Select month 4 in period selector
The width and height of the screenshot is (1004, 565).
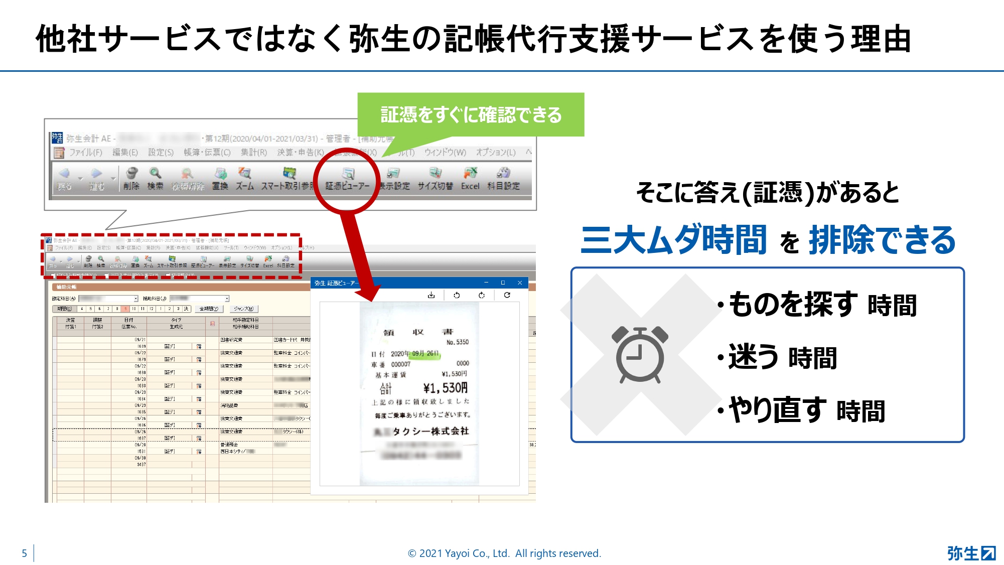82,309
